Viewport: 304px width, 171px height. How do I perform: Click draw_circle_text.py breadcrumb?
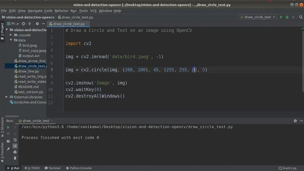coord(76,17)
